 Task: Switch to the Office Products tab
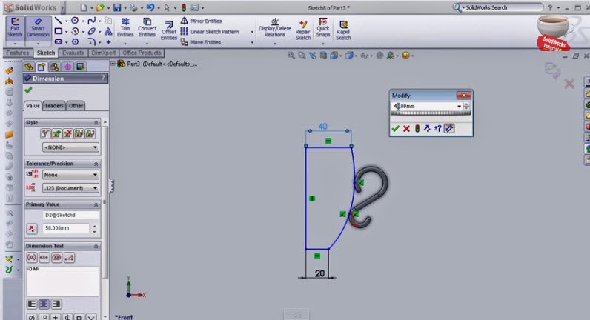pos(142,53)
